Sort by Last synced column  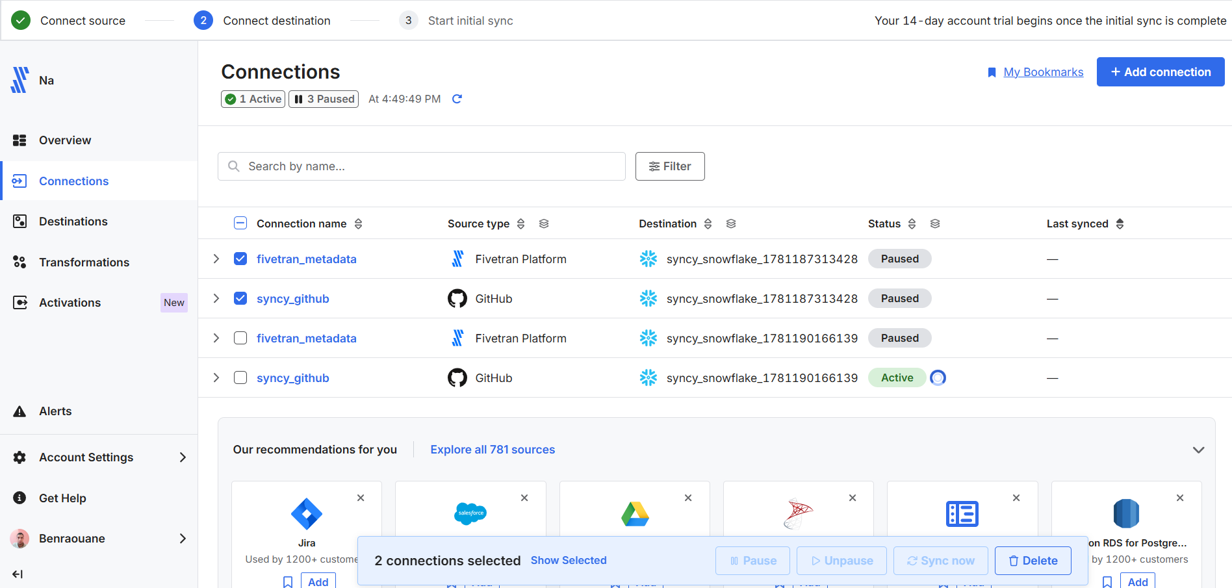click(1120, 224)
